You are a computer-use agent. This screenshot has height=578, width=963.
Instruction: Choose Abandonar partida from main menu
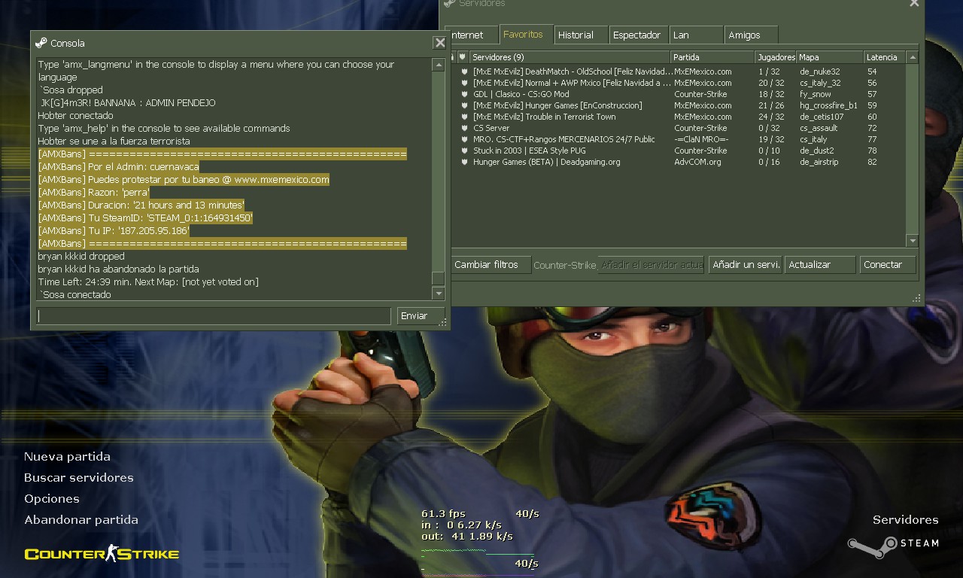point(81,520)
